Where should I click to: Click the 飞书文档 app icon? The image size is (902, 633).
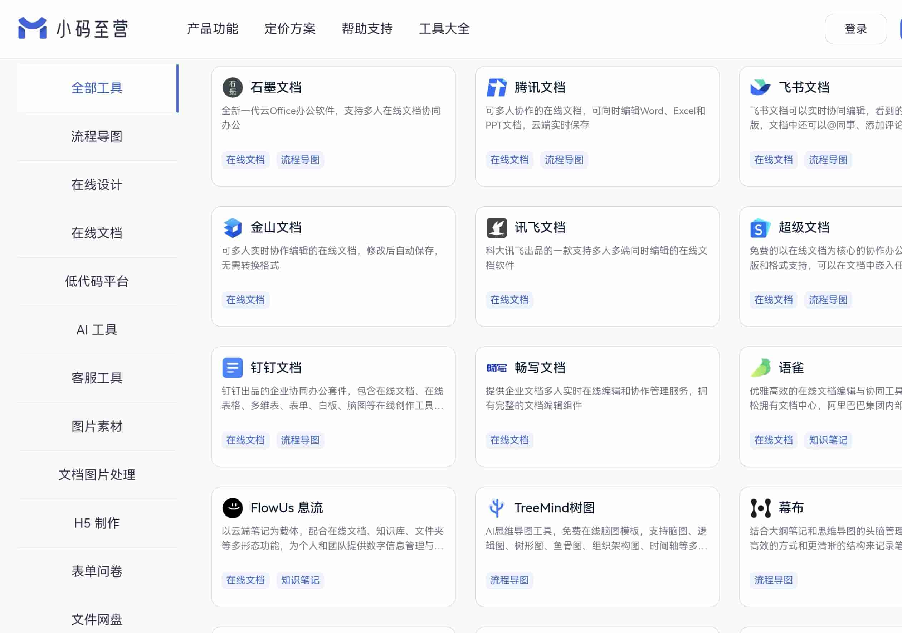click(761, 87)
